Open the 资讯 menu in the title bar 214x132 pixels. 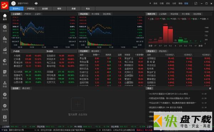coord(168,4)
